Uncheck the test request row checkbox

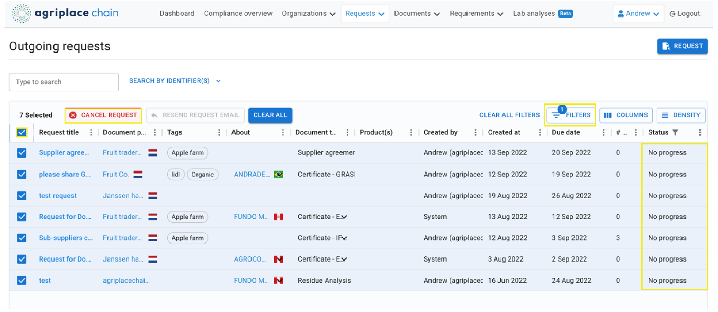click(x=22, y=196)
